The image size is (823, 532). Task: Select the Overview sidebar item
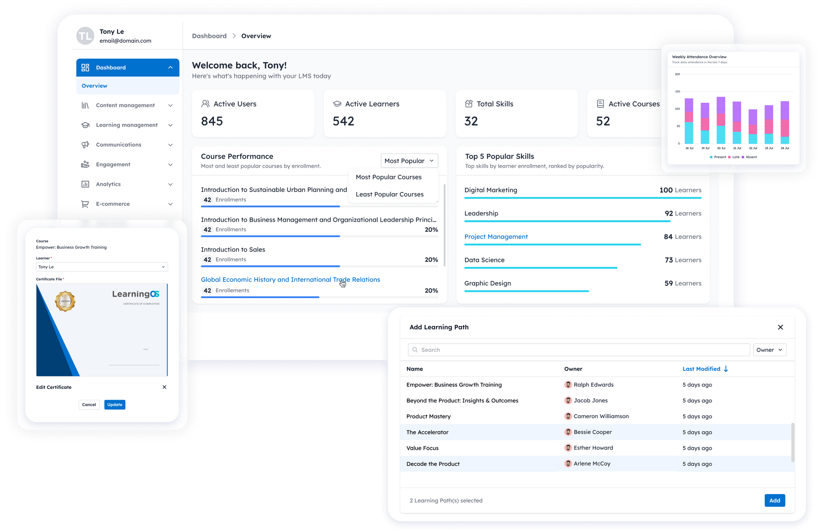[95, 86]
